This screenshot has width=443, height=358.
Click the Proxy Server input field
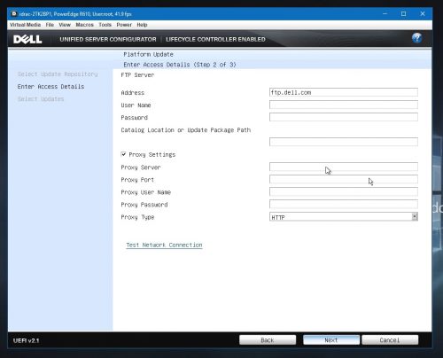(x=344, y=167)
